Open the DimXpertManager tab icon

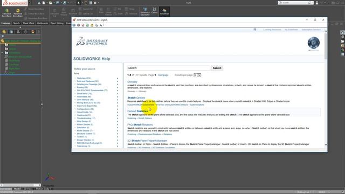pyautogui.click(x=25, y=32)
